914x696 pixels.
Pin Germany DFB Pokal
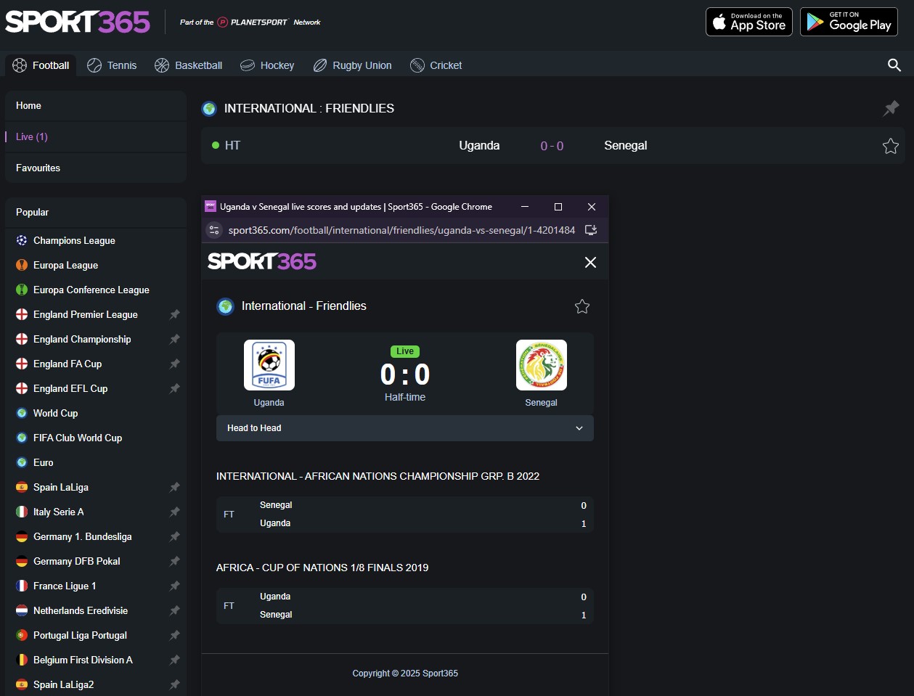click(x=174, y=561)
